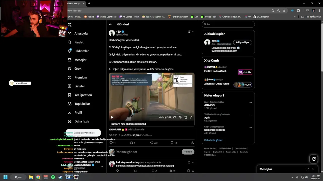Go back with the Gönderi arrow

click(110, 24)
